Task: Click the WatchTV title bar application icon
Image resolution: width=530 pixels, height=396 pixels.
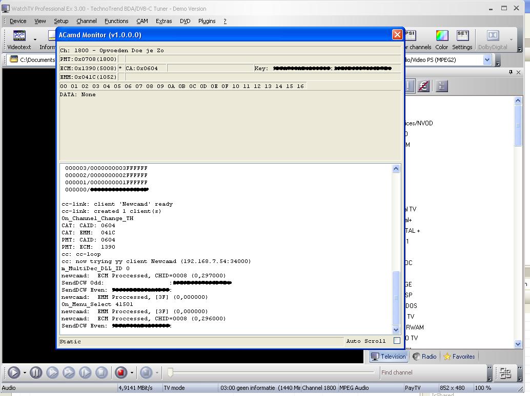Action: pos(6,8)
